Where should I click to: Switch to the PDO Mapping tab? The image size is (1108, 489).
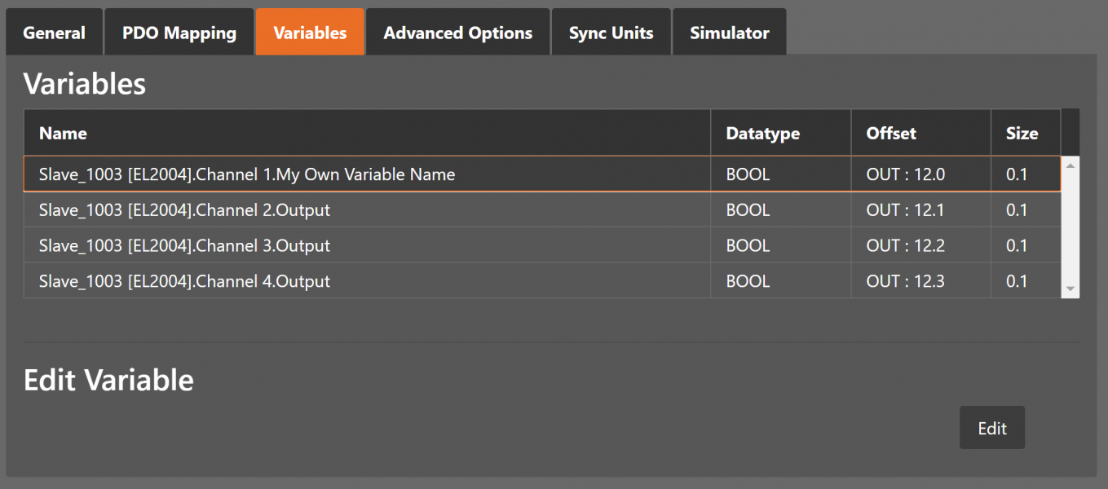pos(179,33)
